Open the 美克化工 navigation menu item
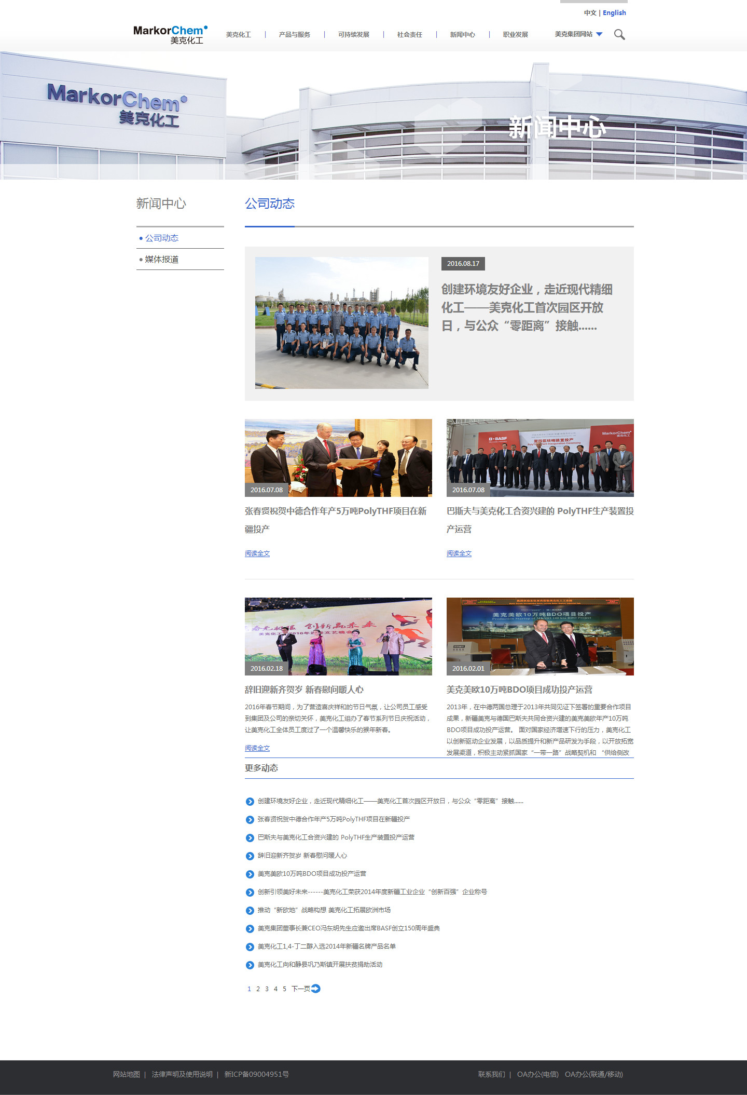The height and width of the screenshot is (1095, 747). point(239,35)
